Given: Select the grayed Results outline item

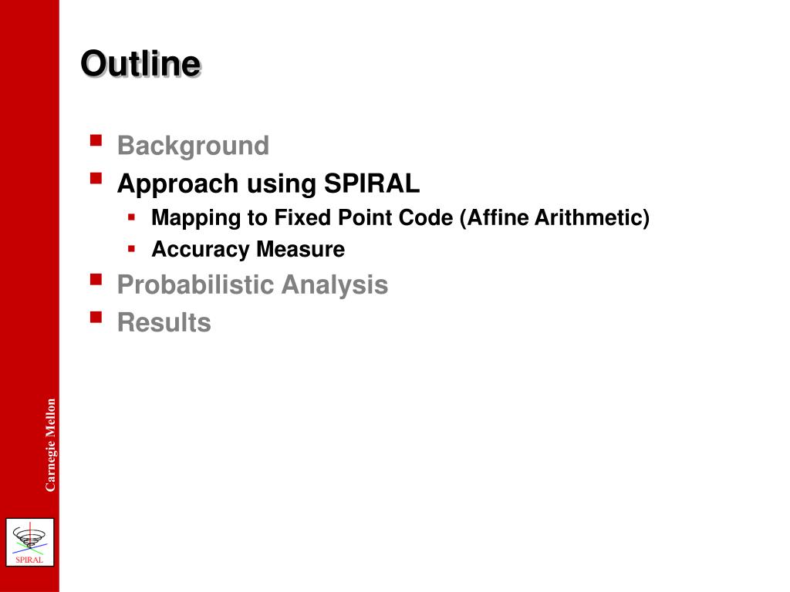Looking at the screenshot, I should [x=164, y=322].
